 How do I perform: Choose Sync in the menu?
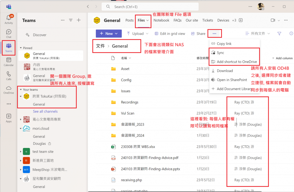[235, 53]
